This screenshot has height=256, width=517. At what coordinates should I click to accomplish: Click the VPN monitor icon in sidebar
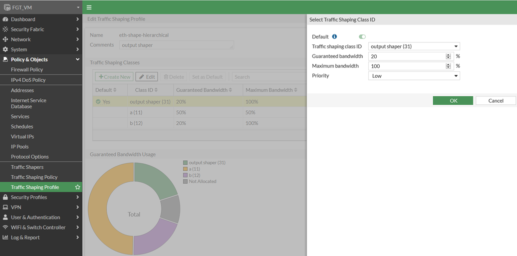(5, 207)
